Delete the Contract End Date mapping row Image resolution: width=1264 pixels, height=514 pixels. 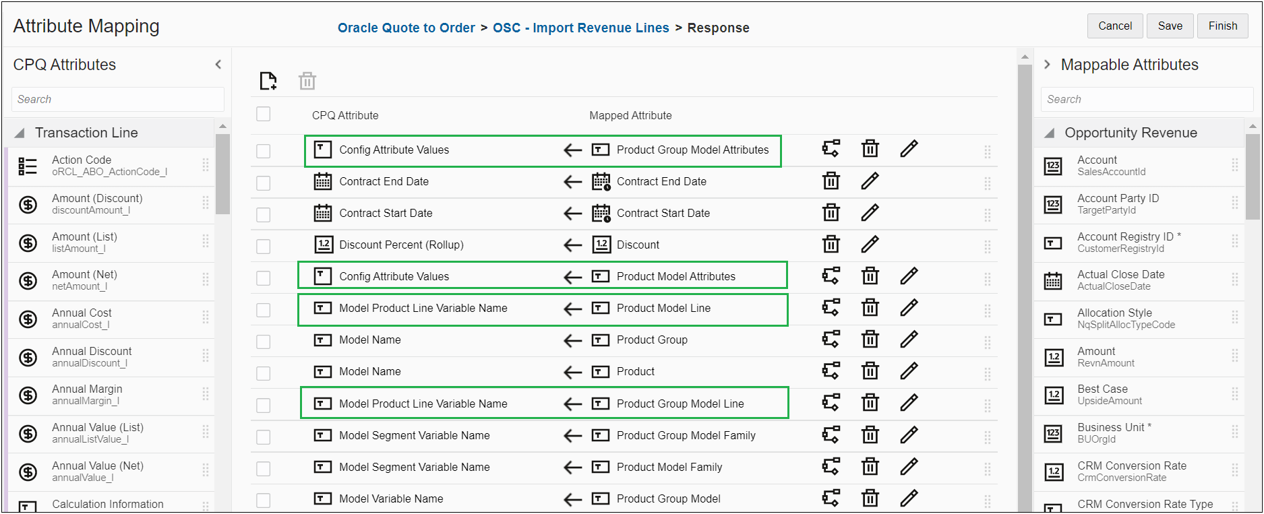831,181
